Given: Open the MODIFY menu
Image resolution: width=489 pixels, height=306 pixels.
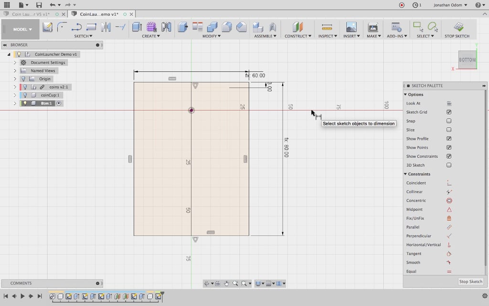Looking at the screenshot, I should [x=211, y=36].
